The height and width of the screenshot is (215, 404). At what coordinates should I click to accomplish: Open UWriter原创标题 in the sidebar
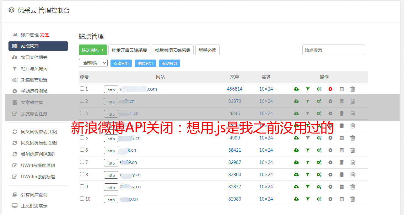click(38, 177)
